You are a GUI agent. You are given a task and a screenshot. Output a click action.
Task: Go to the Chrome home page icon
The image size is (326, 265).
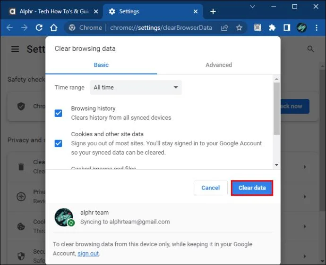click(x=54, y=28)
